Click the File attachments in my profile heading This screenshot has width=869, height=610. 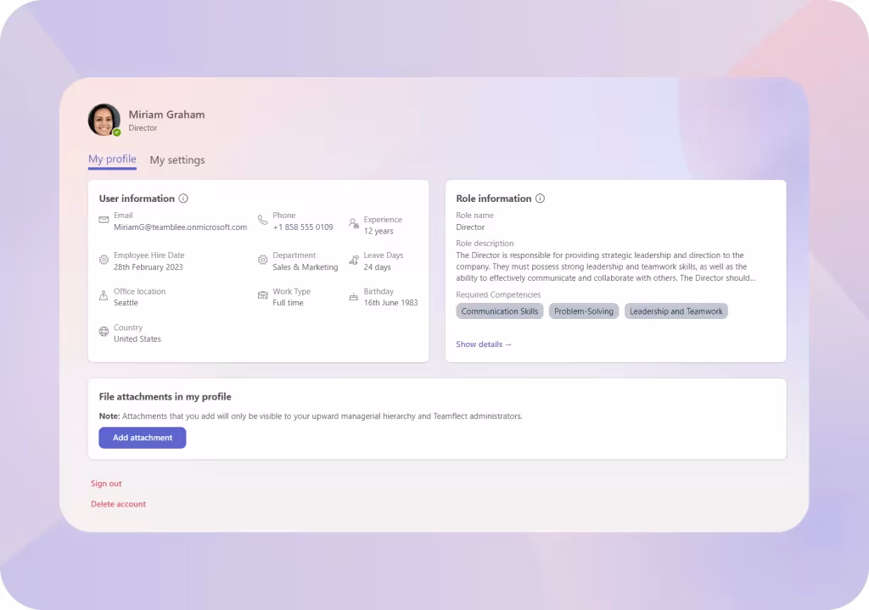[x=165, y=397]
